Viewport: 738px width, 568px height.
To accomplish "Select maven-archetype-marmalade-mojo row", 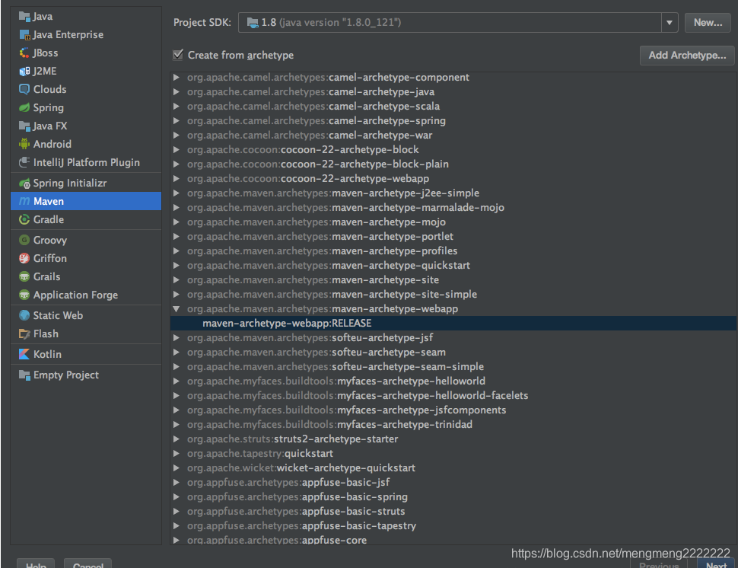I will [x=453, y=208].
